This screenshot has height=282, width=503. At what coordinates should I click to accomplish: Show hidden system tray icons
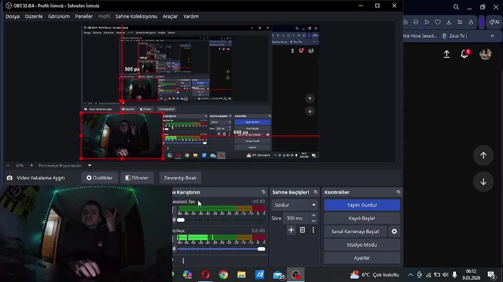(x=410, y=275)
